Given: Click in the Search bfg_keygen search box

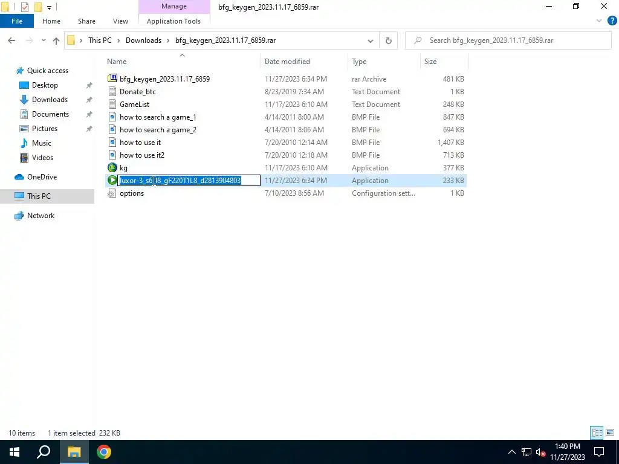Looking at the screenshot, I should coord(508,40).
